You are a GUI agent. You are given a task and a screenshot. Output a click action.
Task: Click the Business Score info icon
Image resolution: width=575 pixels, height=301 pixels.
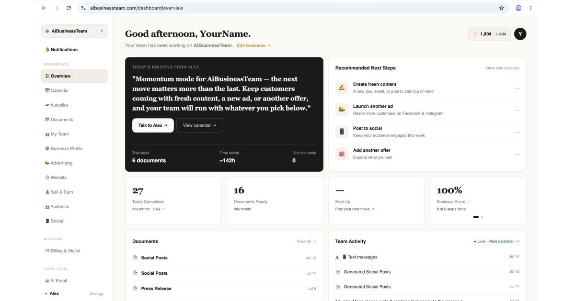pos(469,202)
